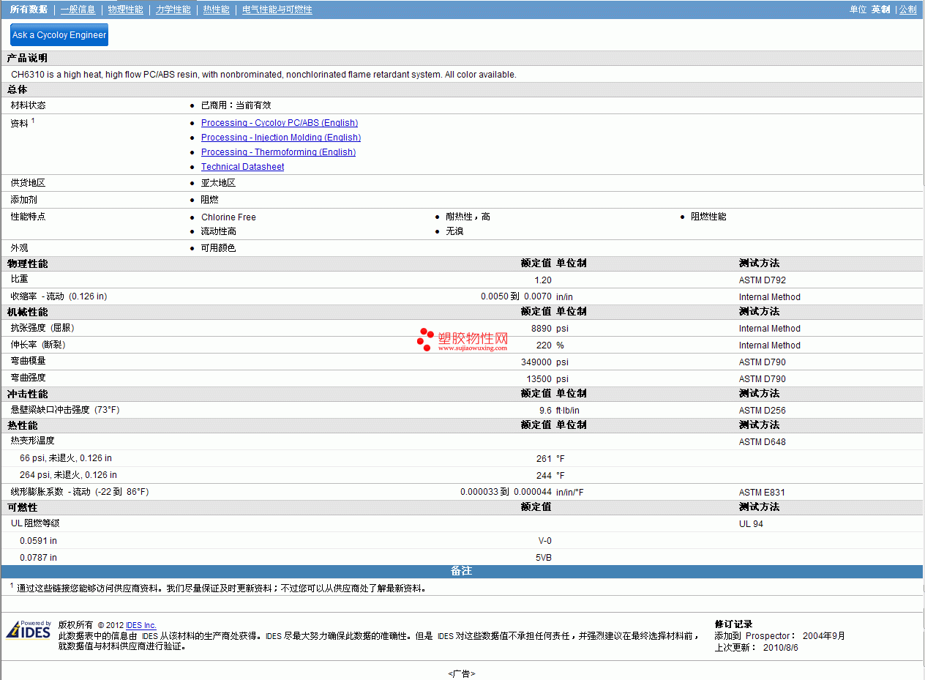Click the Powered by IDES logo
Screen dimensions: 925x680
pyautogui.click(x=29, y=630)
